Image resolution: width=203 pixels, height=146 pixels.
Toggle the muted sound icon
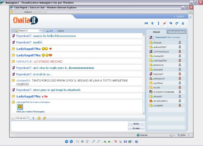[x=165, y=23]
